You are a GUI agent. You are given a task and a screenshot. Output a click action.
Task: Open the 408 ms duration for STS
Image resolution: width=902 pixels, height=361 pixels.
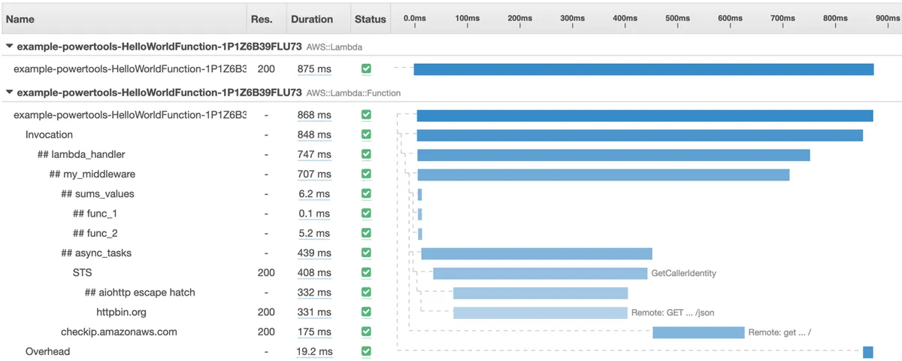click(313, 272)
